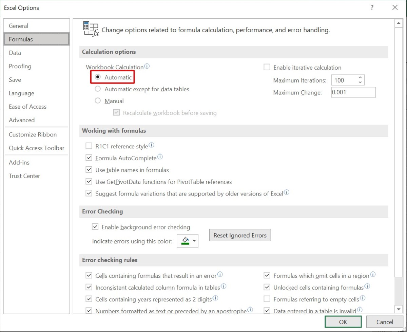
Task: Toggle Unlocked cells containing formulas checkbox
Action: point(267,287)
